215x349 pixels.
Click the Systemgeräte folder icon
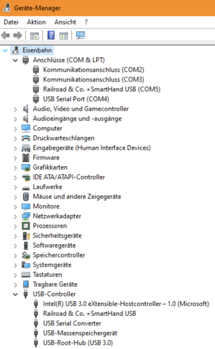[x=26, y=265]
